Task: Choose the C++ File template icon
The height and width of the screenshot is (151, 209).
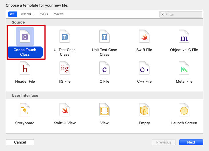Action: tap(144, 68)
